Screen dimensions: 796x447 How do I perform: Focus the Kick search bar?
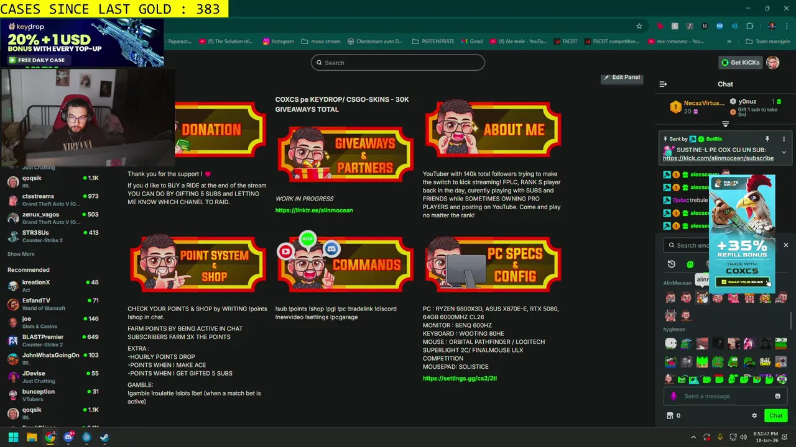398,63
